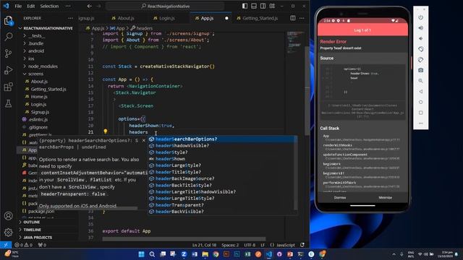The height and width of the screenshot is (260, 463).
Task: Open the Testing flask view
Action: click(x=9, y=103)
